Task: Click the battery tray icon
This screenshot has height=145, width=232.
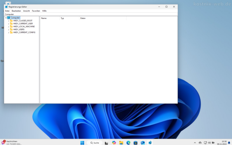Action: click(213, 143)
